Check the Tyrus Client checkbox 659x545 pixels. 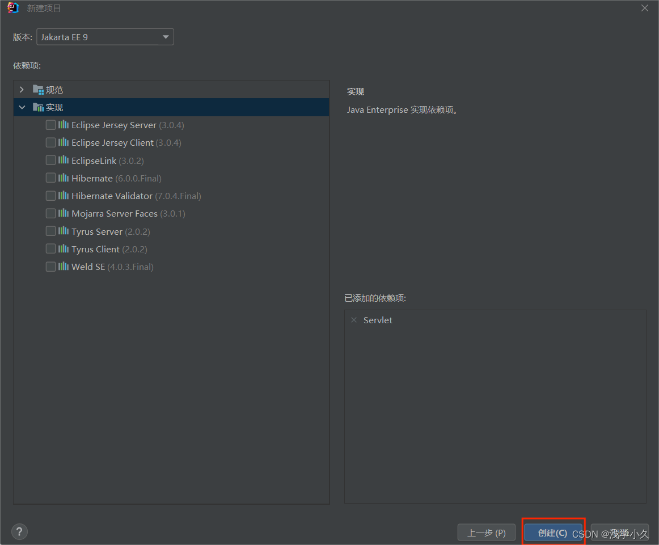(x=50, y=249)
